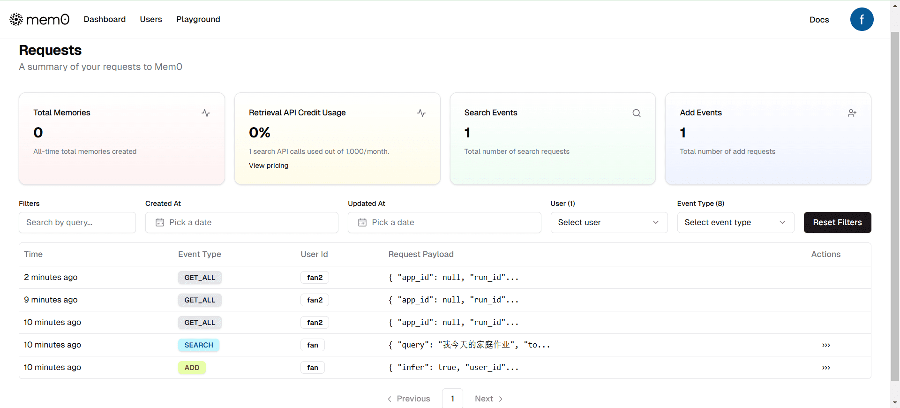Expand the Select user dropdown
900x408 pixels.
point(609,222)
